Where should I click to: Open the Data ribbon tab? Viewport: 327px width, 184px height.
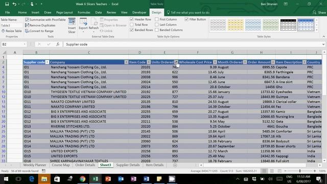pos(99,12)
